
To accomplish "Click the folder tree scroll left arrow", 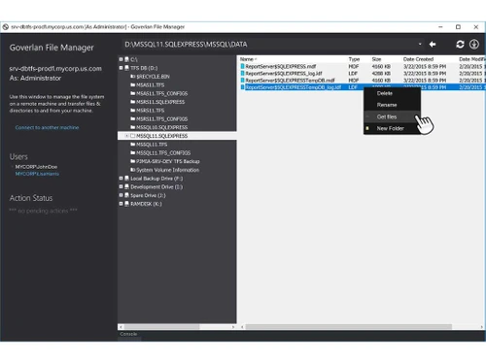I will click(121, 327).
